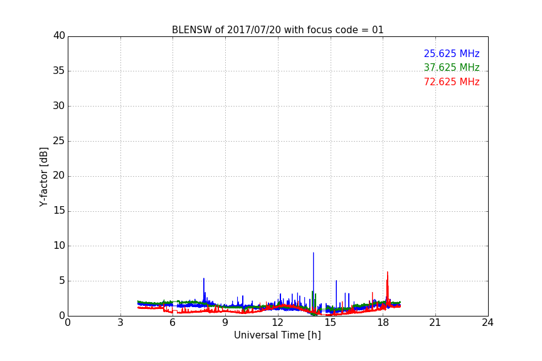Click y-axis tick value 30

point(59,106)
